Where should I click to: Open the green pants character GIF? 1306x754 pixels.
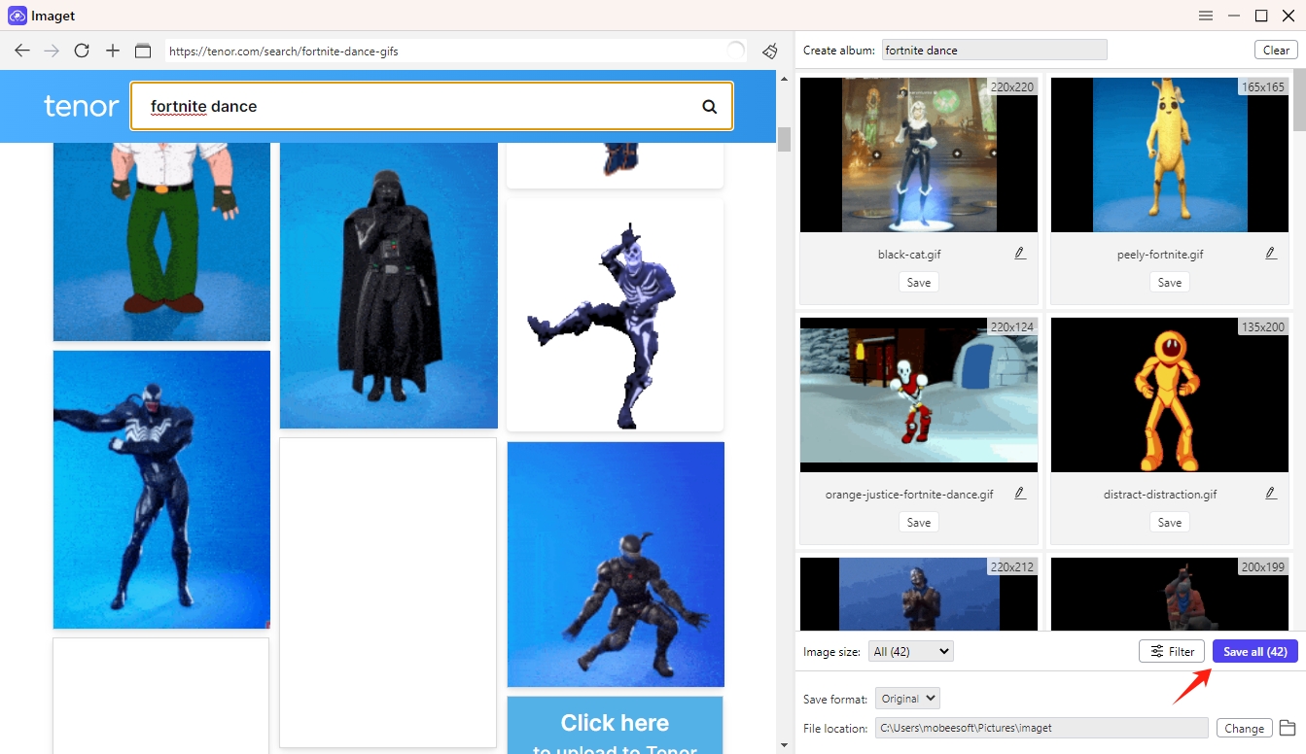click(x=161, y=242)
